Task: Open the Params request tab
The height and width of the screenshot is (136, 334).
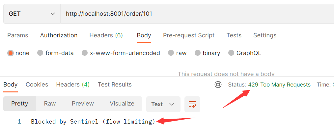Action: [x=18, y=35]
